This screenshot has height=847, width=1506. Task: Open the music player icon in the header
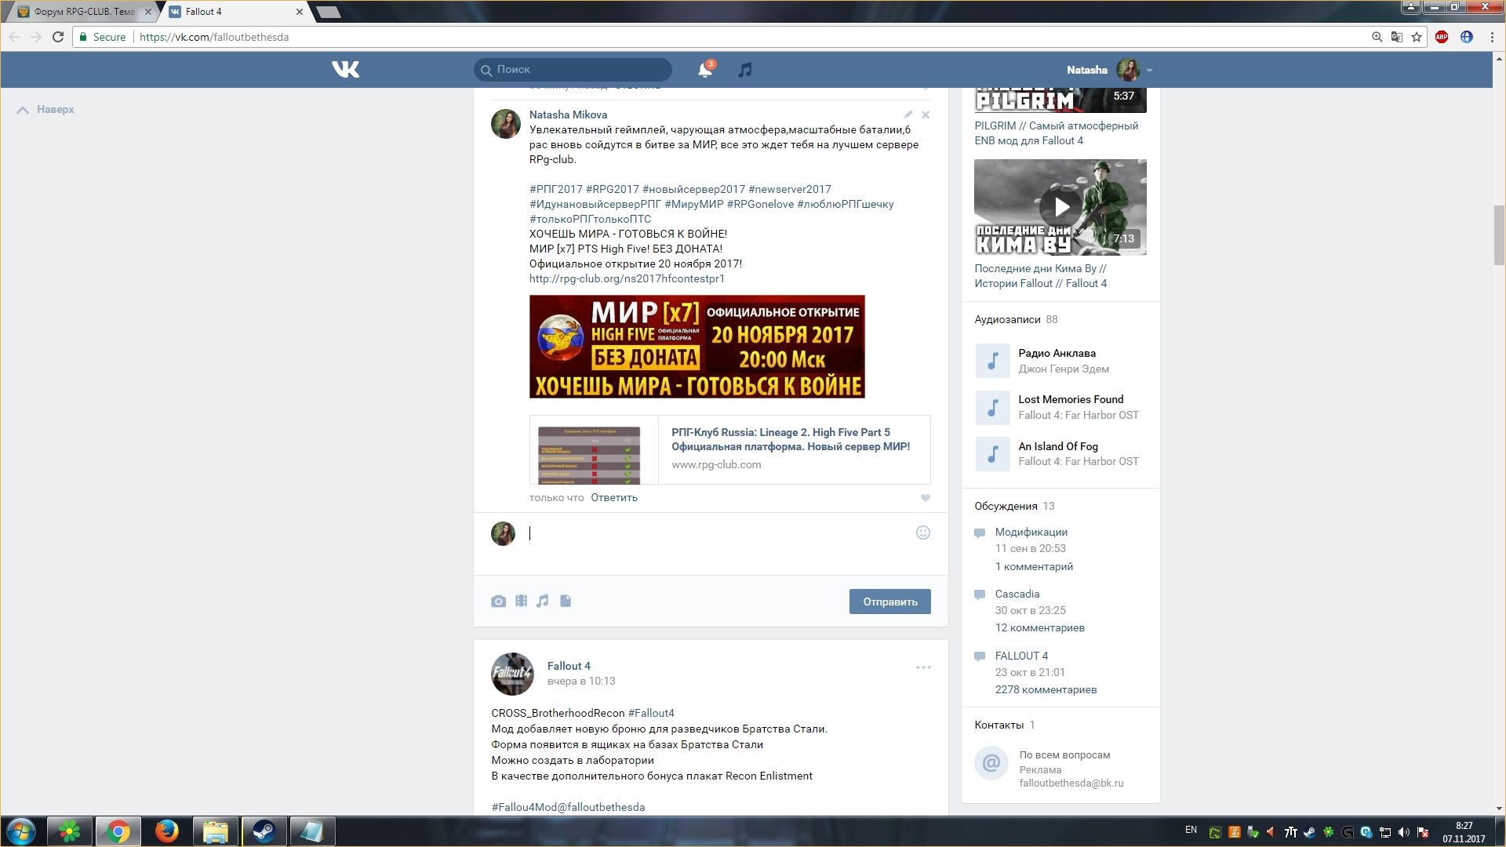click(x=744, y=70)
